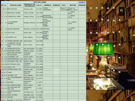The width and height of the screenshot is (135, 101).
Task: Select the 'THINGS FALL APART' title cell
Action: click(15, 16)
